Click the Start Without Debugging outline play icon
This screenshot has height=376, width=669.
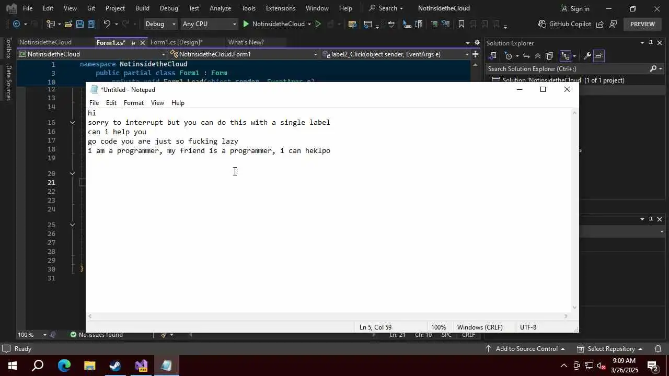[318, 24]
